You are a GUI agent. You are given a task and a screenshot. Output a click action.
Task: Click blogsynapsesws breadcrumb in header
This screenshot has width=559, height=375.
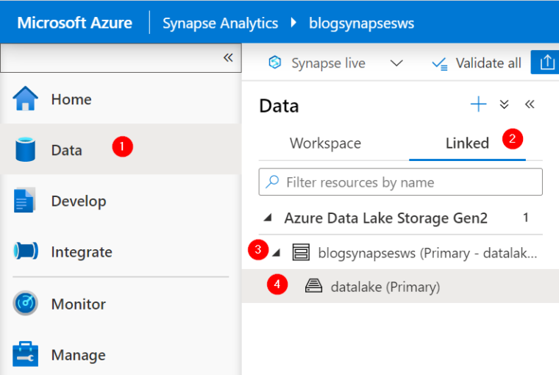click(361, 24)
